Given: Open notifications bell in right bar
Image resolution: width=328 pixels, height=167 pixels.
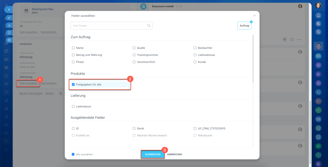Looking at the screenshot, I should point(318,15).
